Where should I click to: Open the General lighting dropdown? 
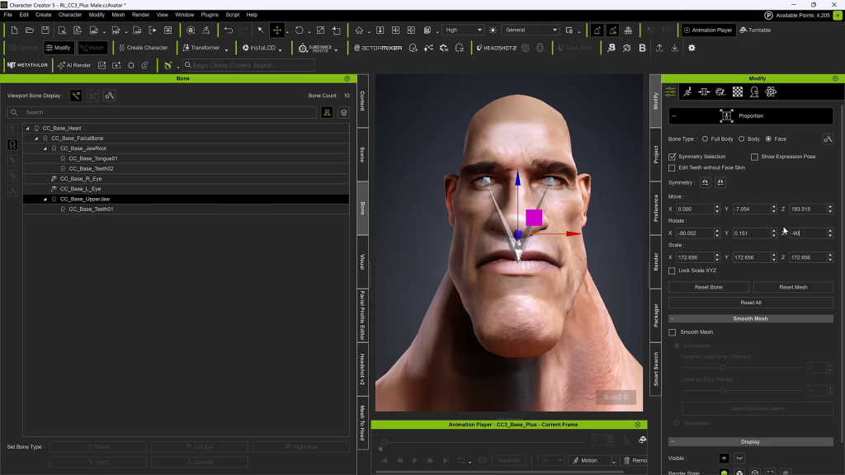pos(531,31)
